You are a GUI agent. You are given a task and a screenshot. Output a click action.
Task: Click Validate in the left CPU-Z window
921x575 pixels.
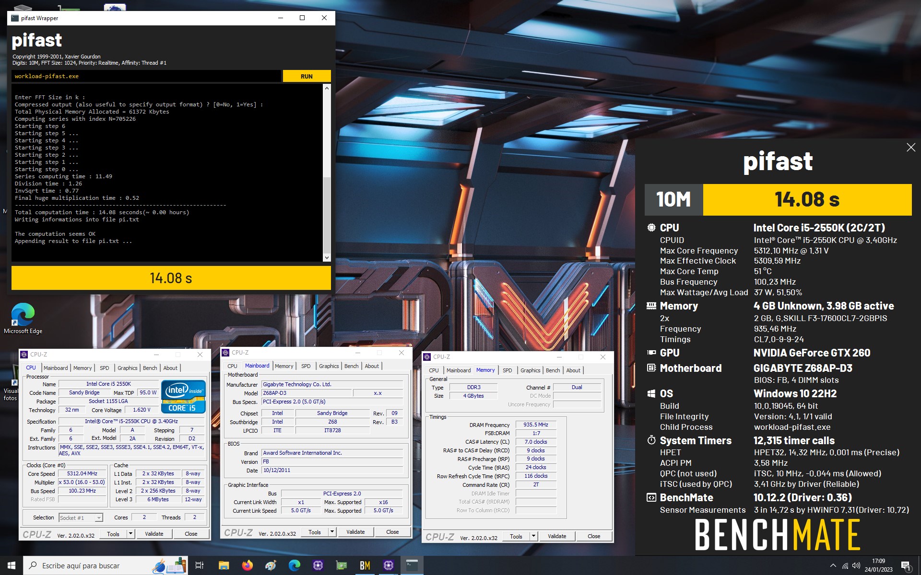(154, 534)
